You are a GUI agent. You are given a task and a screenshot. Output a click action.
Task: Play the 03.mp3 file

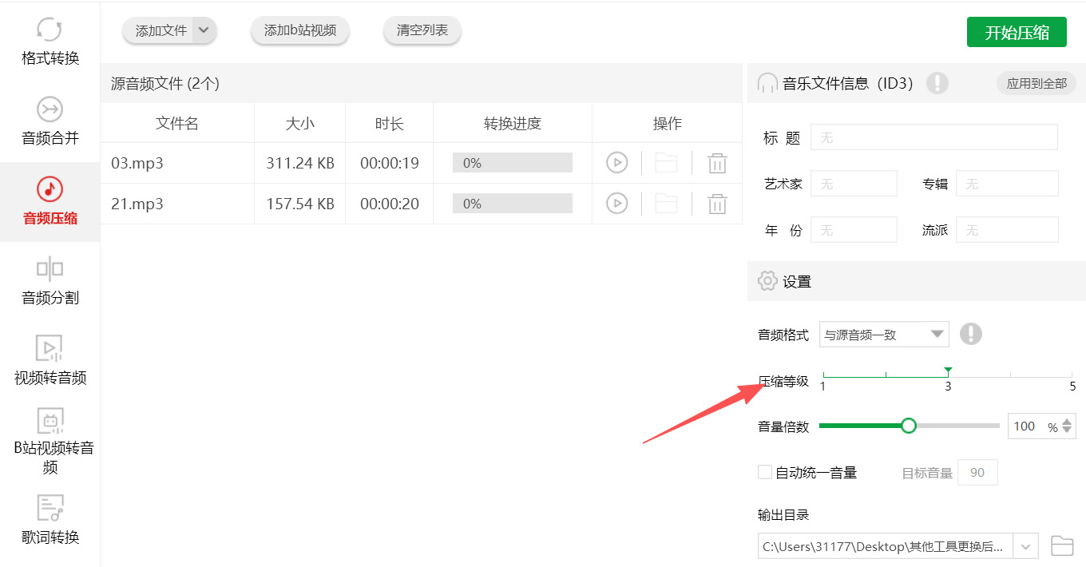click(x=616, y=163)
